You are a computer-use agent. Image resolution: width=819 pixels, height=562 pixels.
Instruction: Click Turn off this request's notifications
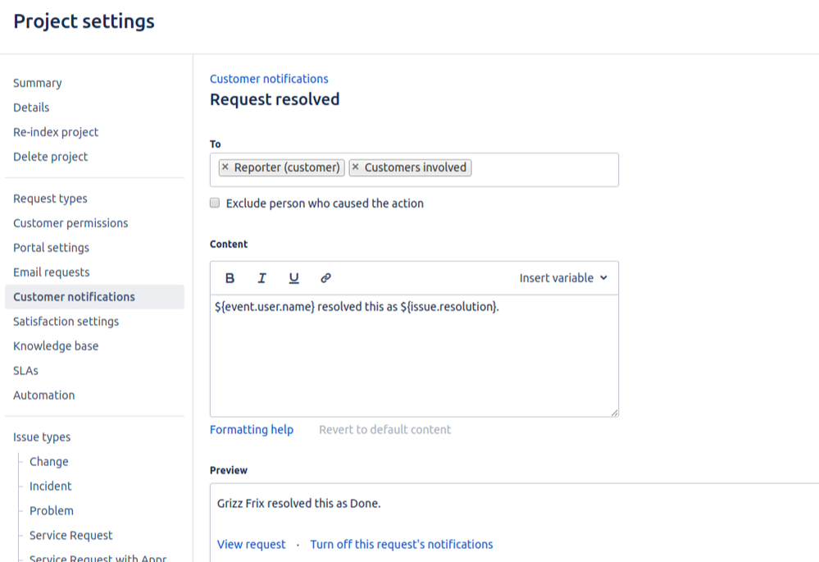pyautogui.click(x=402, y=545)
